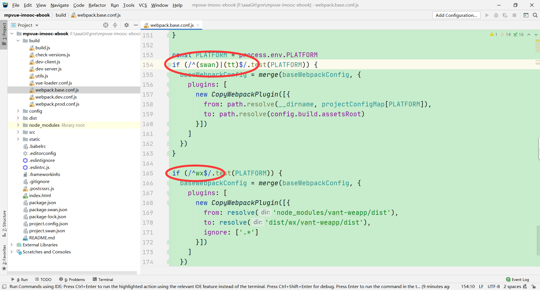
Task: Collapse the mpvue-imooc-ebook root folder
Action: 12,34
